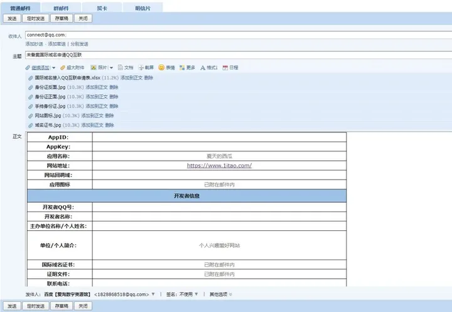Delete the 身份证正面.jpg attachment
The width and height of the screenshot is (452, 312).
(x=114, y=97)
